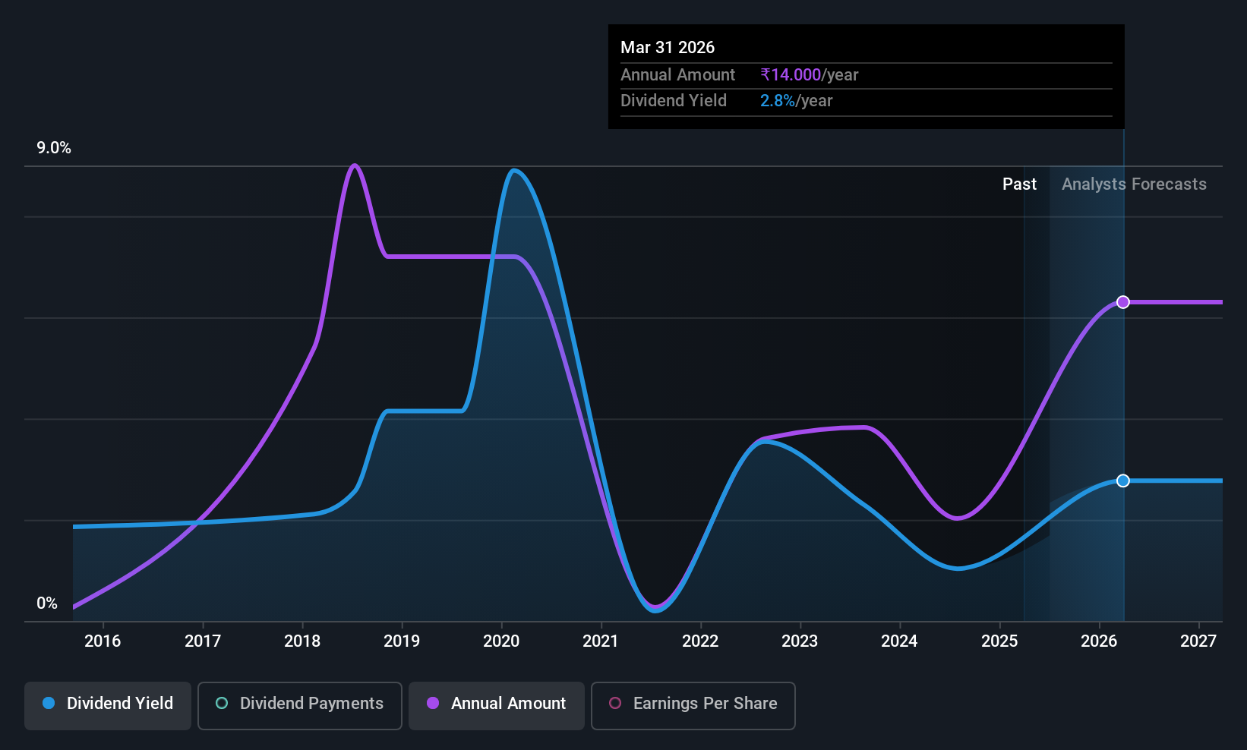Click the purple Annual Amount data point marker
Screen dimensions: 1247x750
pyautogui.click(x=1123, y=302)
